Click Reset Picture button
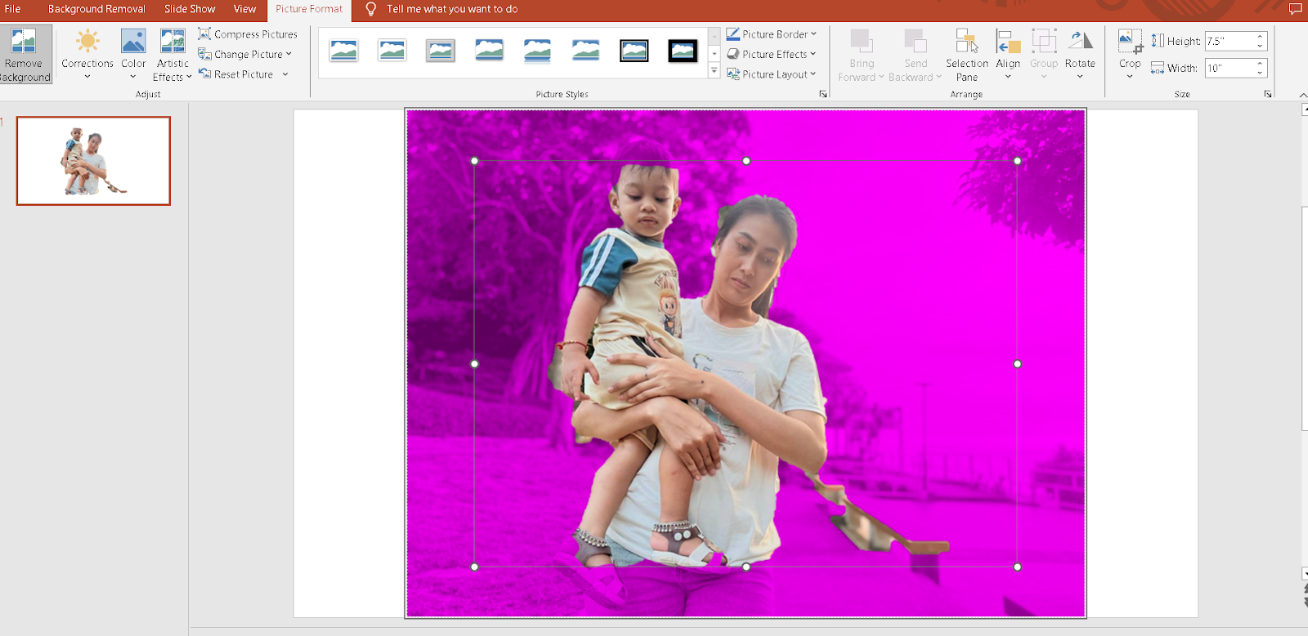The width and height of the screenshot is (1308, 636). (236, 74)
